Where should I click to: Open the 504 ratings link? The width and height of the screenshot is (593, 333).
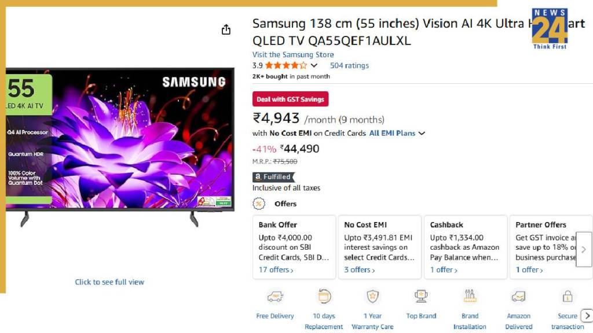click(349, 66)
